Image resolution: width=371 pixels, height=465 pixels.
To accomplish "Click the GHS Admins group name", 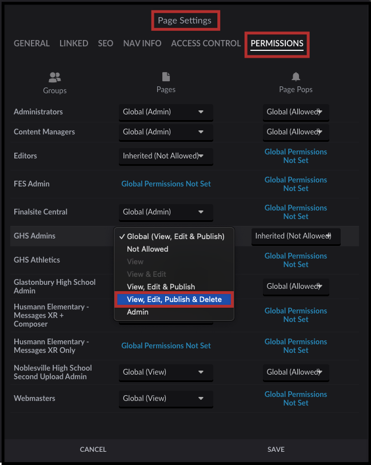I will coord(34,236).
